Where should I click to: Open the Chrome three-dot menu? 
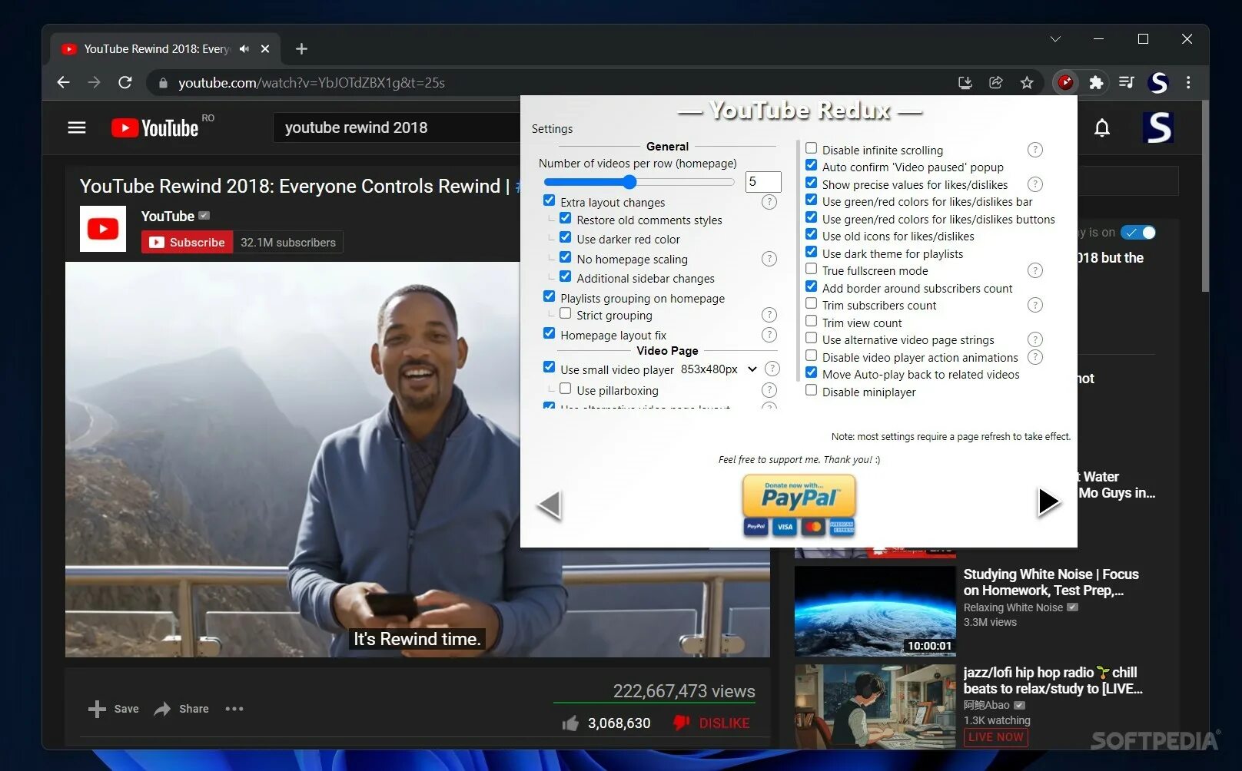coord(1188,82)
